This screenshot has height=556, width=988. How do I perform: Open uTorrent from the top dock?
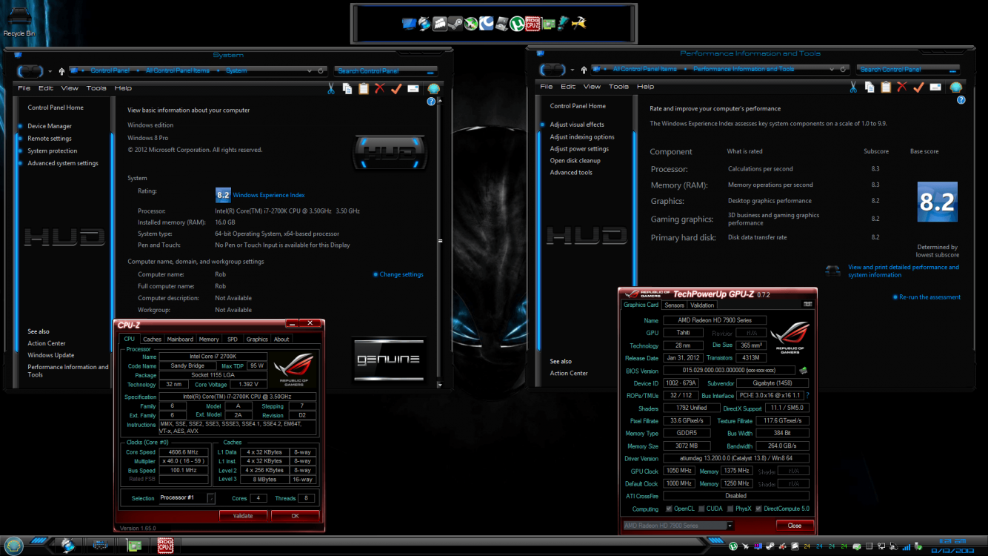click(x=517, y=24)
